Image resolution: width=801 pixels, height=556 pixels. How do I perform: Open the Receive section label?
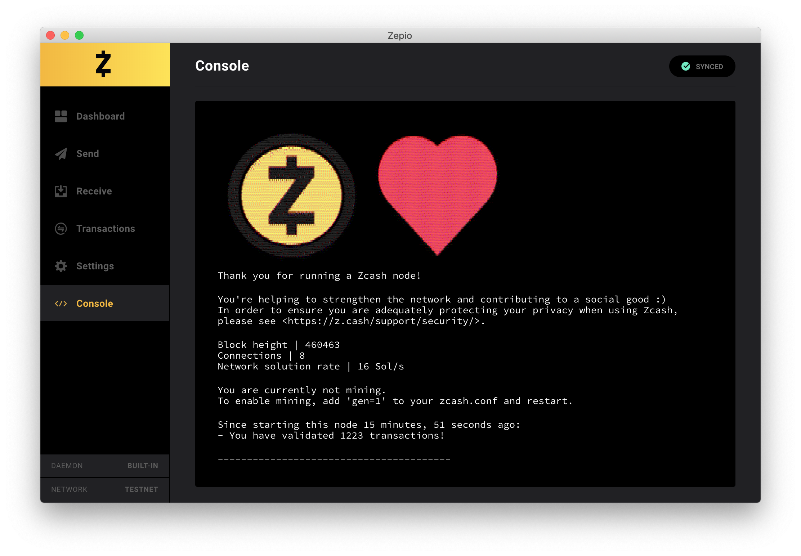click(x=94, y=191)
